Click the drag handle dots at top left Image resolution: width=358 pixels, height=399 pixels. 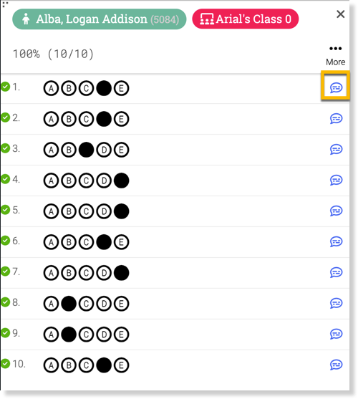pyautogui.click(x=5, y=4)
